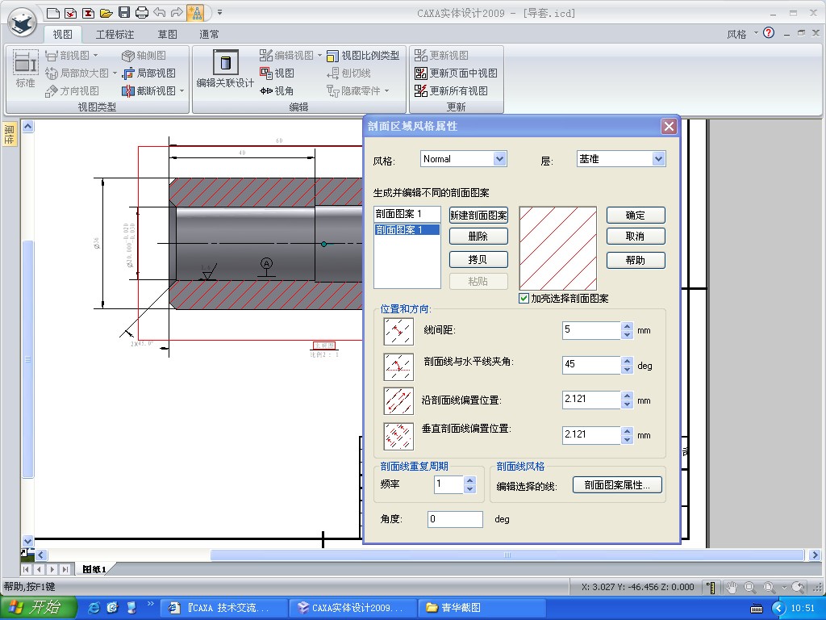Click the 视图比例类型 view scale type tool
This screenshot has width=826, height=620.
(363, 56)
